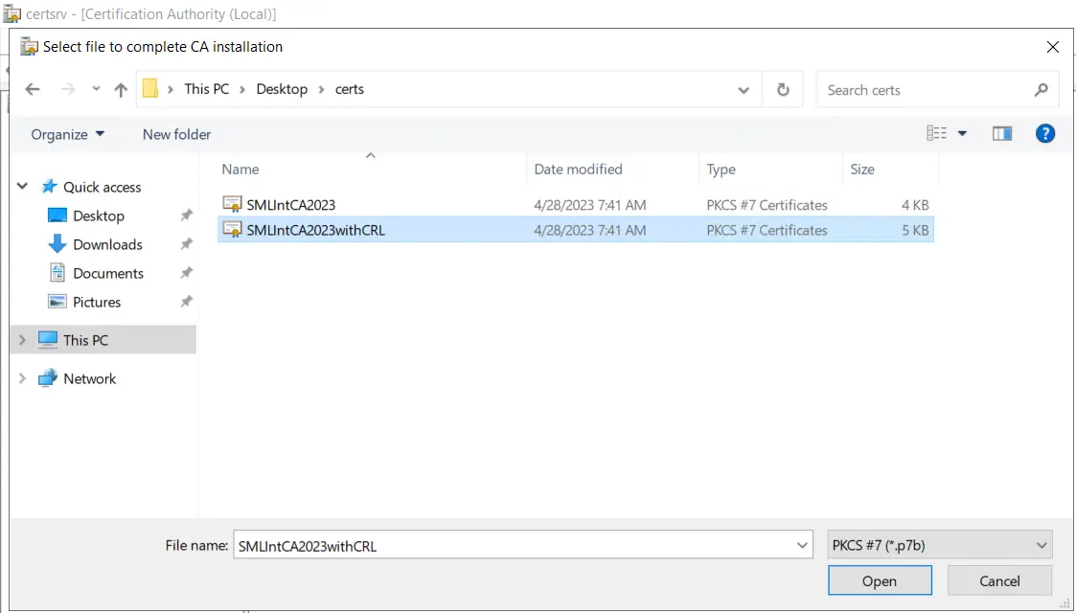
Task: Open the File name history dropdown
Action: tap(803, 545)
